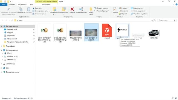The height and width of the screenshot is (100, 178).
Task: Click Открыть in the ribbon's open group
Action: coord(124,8)
